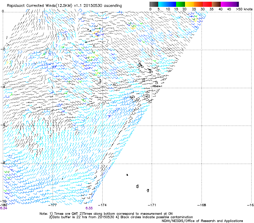The image size is (254, 223).
Task: Click the blue 10-15 knots legend segment
Action: tap(172, 4)
